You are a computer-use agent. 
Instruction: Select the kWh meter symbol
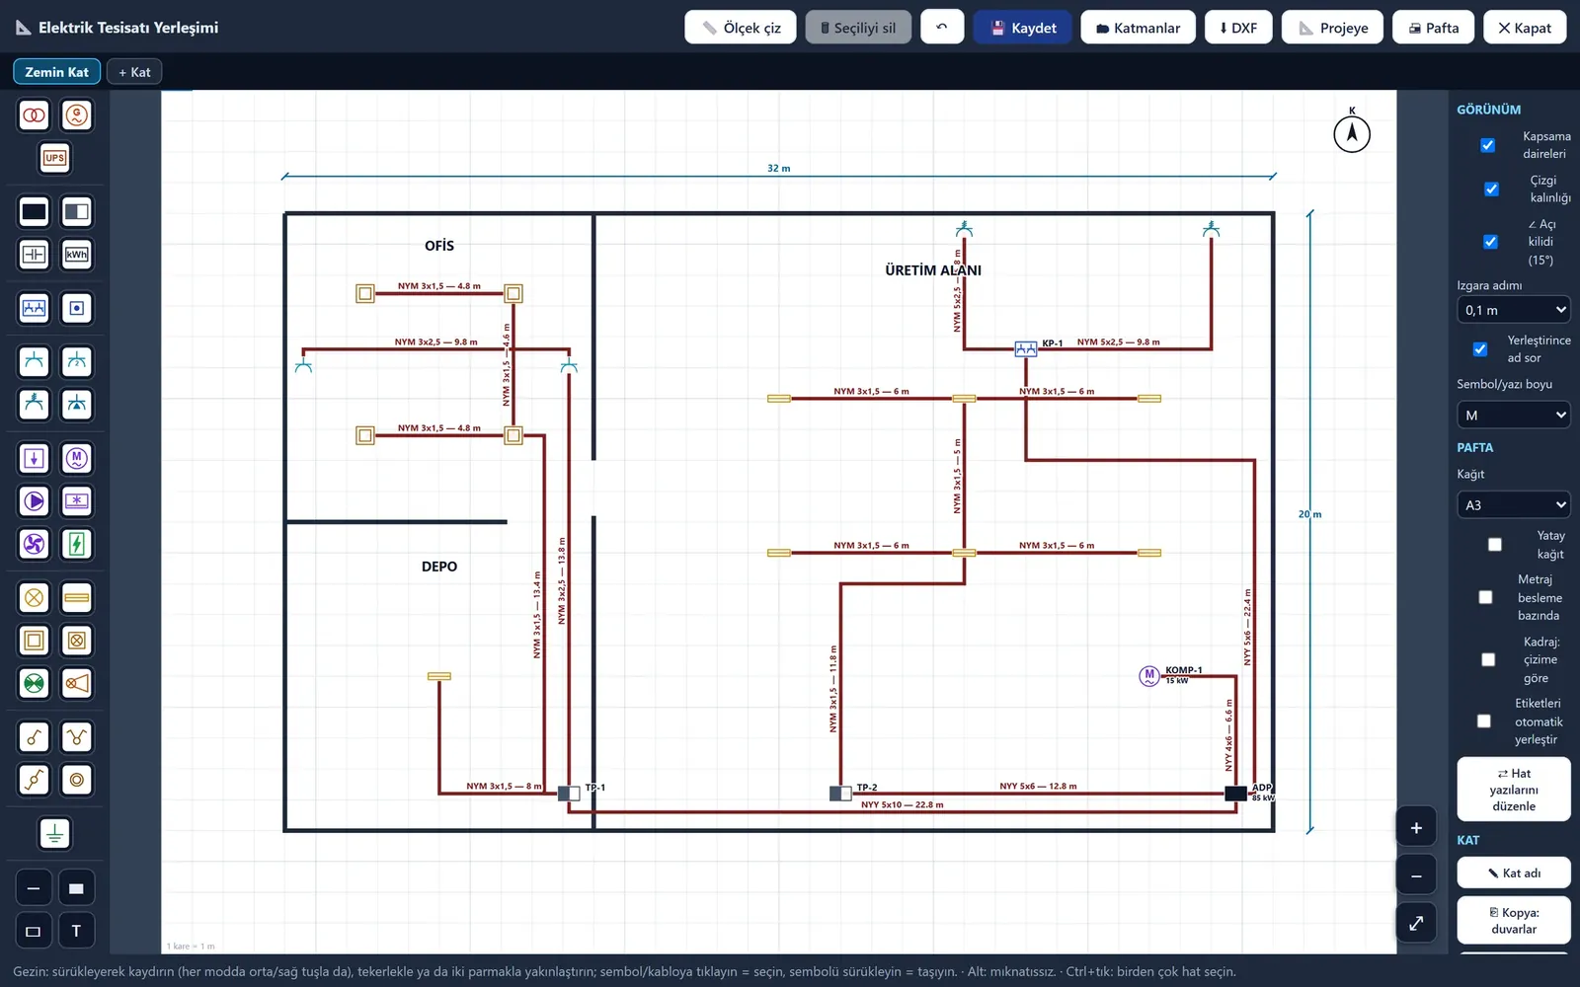pyautogui.click(x=77, y=255)
